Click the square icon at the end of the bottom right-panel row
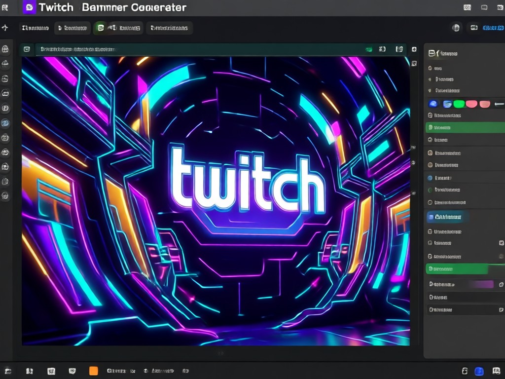Viewport: 505px width, 379px height. point(501,310)
